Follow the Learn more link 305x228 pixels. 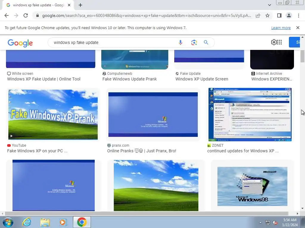pyautogui.click(x=281, y=28)
